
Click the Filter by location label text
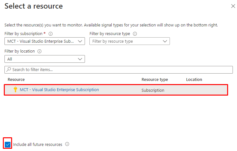20,51
